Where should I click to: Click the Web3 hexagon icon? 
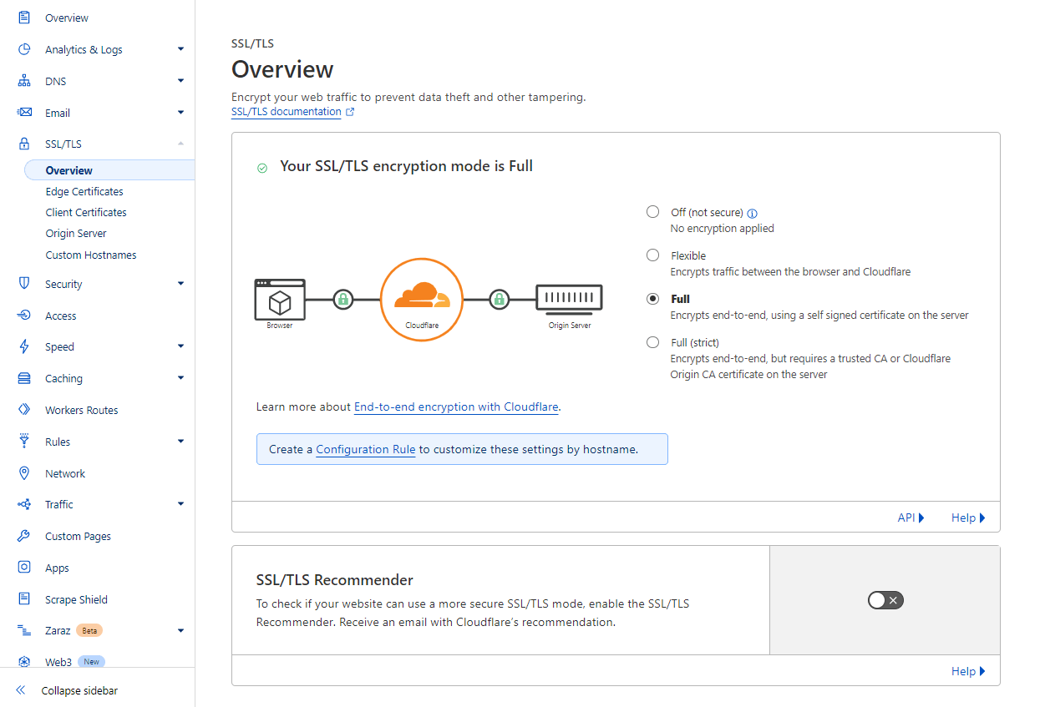coord(24,662)
